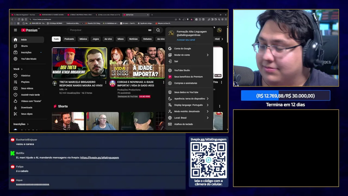The image size is (348, 196).
Task: Open Playlists in the sidebar
Action: pyautogui.click(x=28, y=82)
